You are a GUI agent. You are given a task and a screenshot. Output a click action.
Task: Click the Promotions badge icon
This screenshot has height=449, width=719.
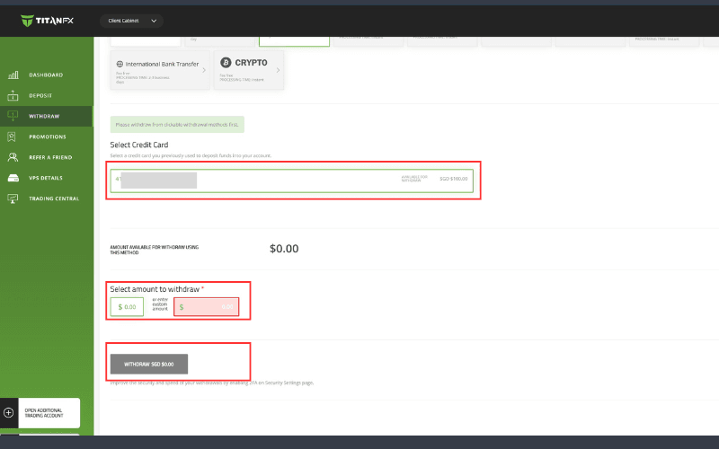13,136
